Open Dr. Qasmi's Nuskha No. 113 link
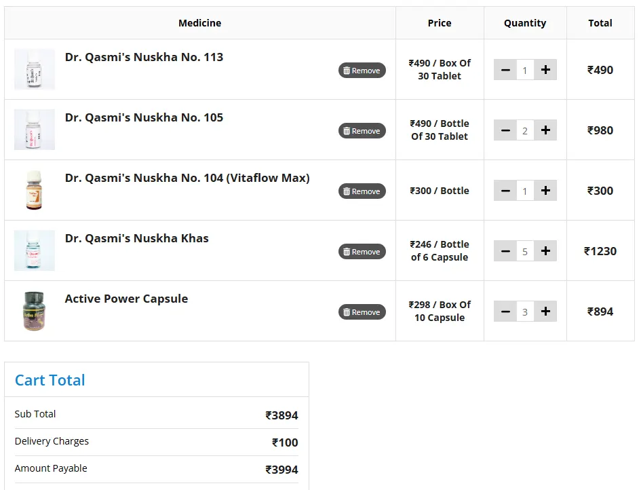641x490 pixels. [144, 57]
